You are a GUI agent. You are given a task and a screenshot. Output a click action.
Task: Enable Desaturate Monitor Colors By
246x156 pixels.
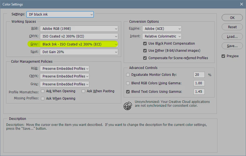tap(128, 75)
